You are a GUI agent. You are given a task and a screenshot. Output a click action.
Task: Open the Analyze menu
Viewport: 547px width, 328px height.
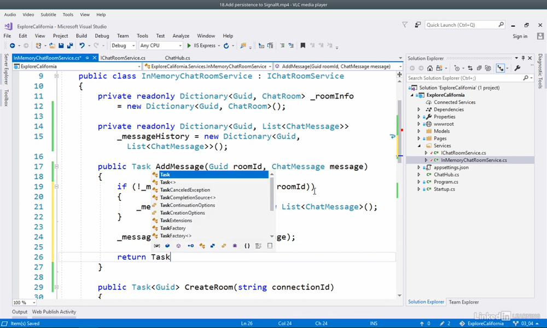(x=181, y=36)
